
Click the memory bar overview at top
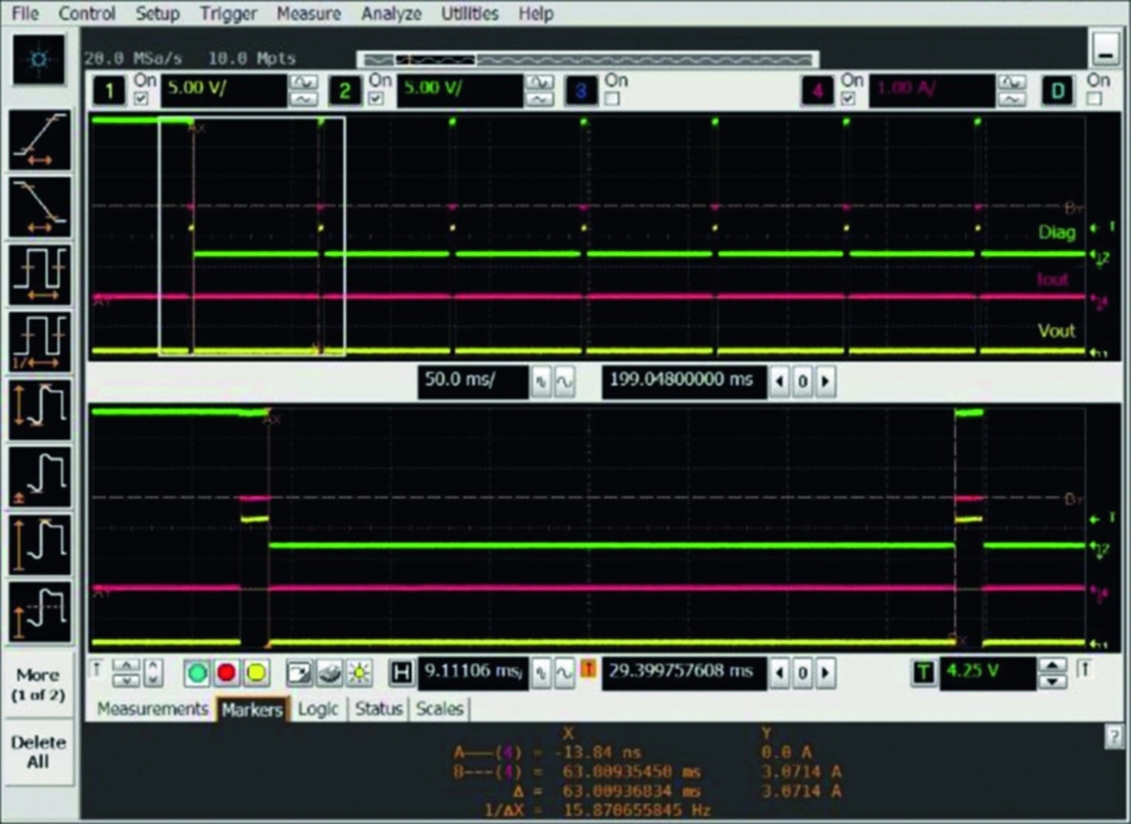tap(588, 59)
